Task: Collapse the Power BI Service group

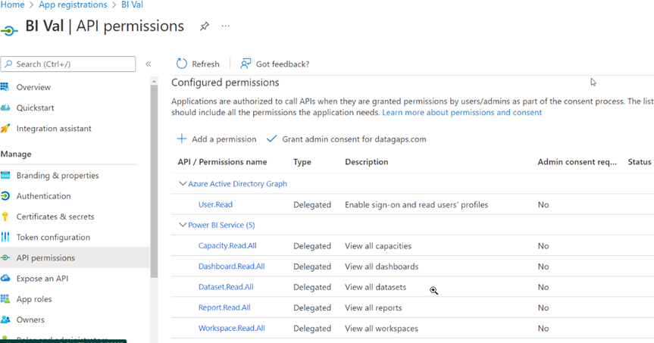Action: 182,225
